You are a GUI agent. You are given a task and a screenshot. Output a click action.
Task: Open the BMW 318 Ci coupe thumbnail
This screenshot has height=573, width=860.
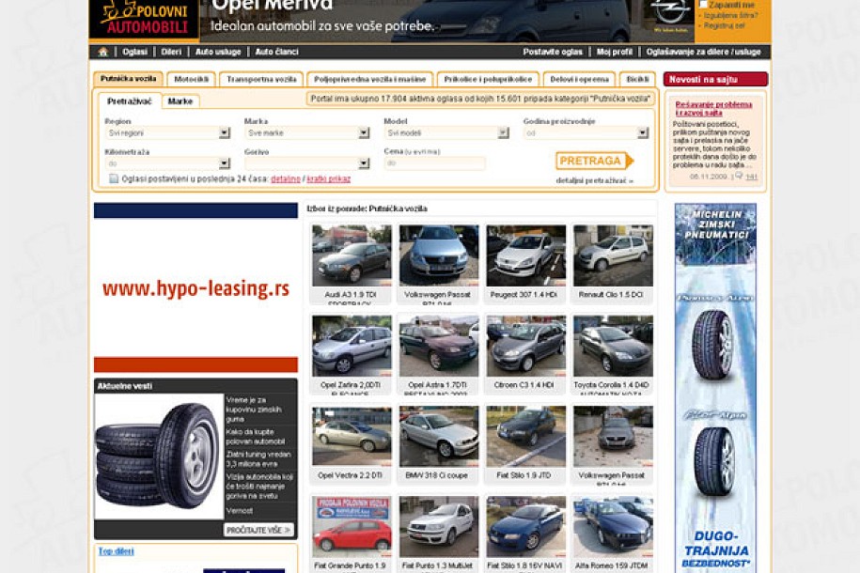[x=439, y=437]
